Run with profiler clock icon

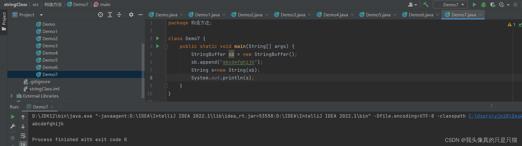502,5
